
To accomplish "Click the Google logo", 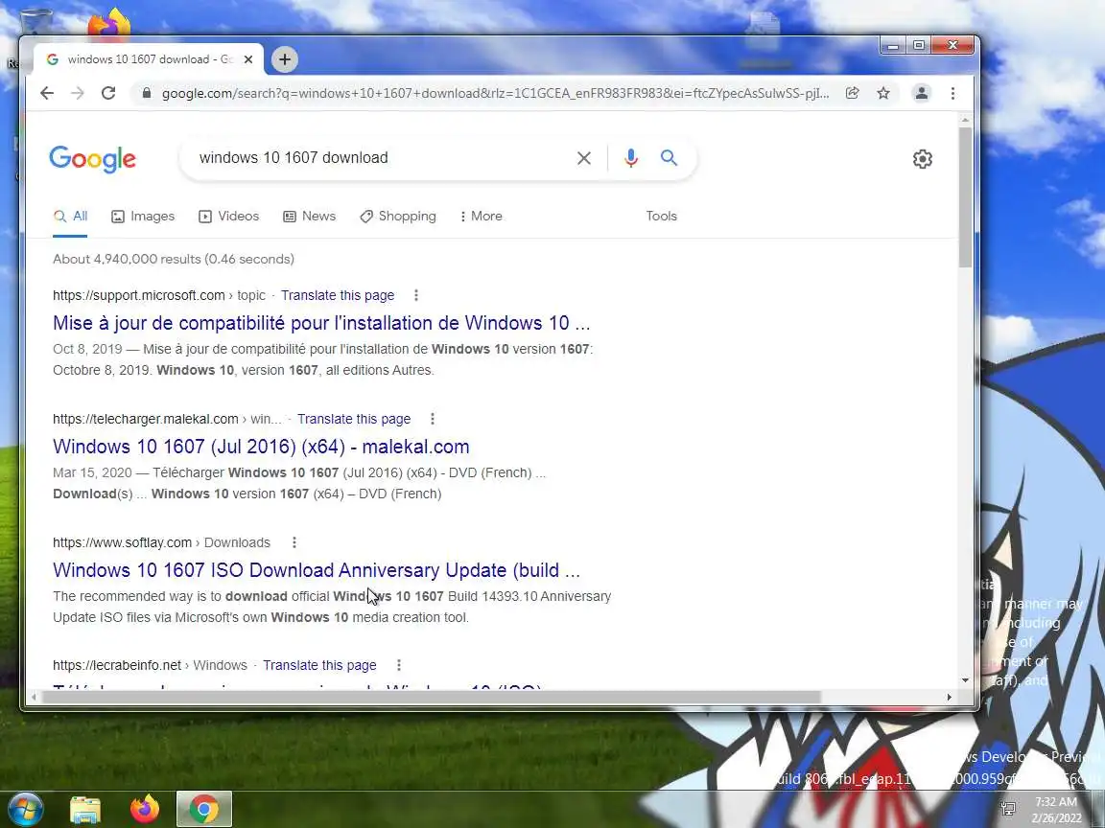I will 92,159.
